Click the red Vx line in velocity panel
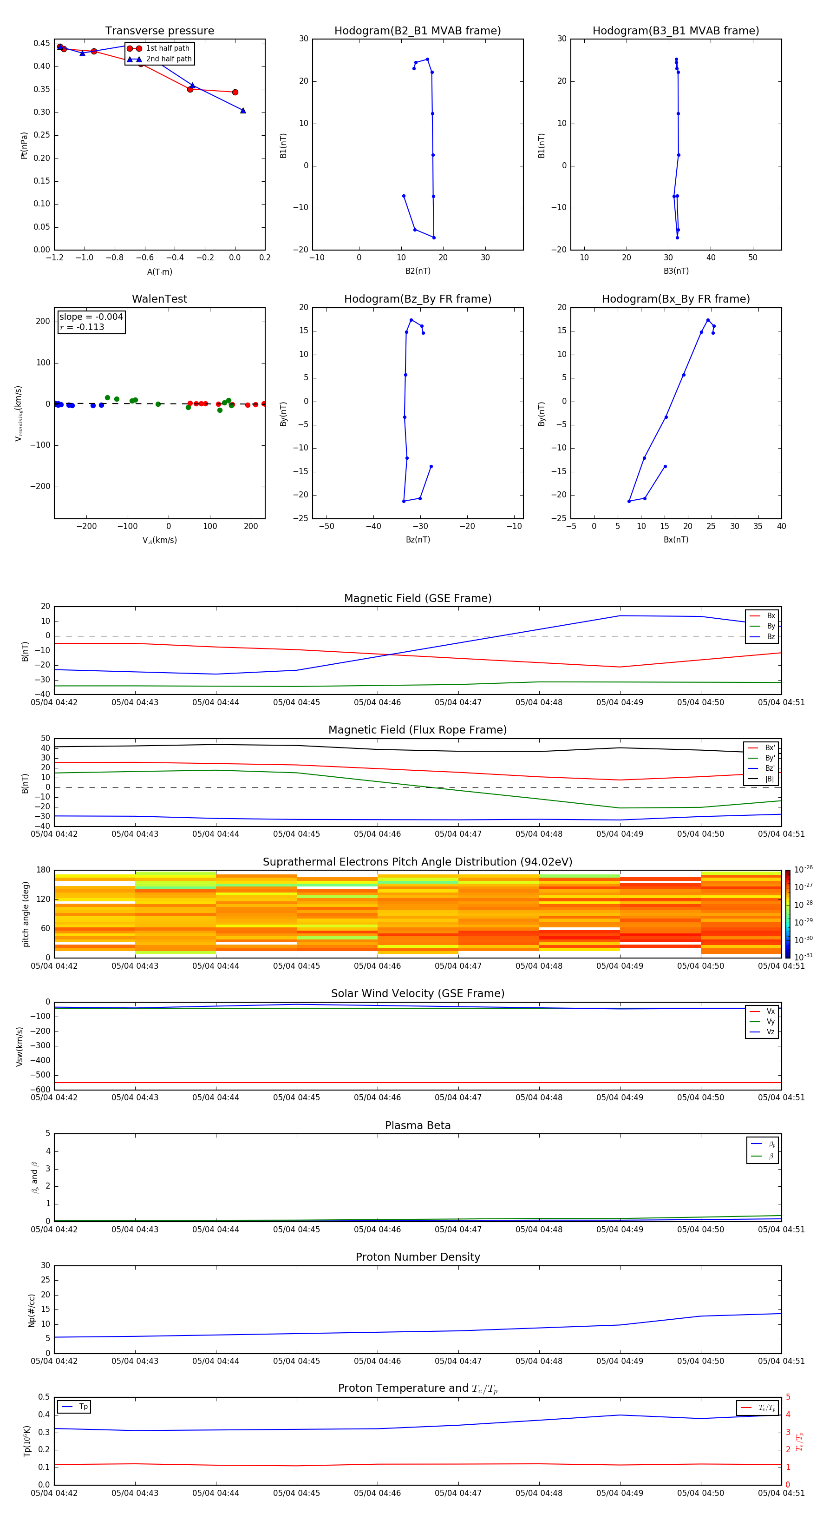The width and height of the screenshot is (836, 1534). pos(418,1083)
